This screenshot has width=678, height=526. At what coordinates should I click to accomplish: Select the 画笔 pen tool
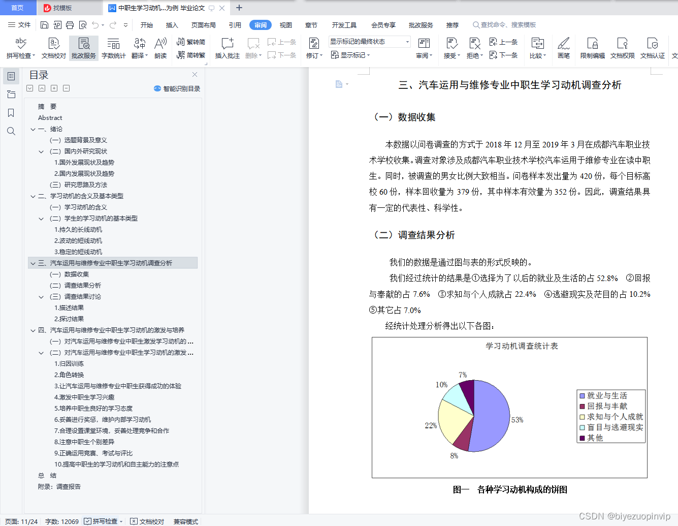click(564, 48)
